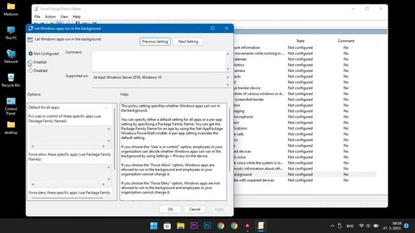This screenshot has width=415, height=233.
Task: Open the first Chrome taskbar icon
Action: (220, 226)
